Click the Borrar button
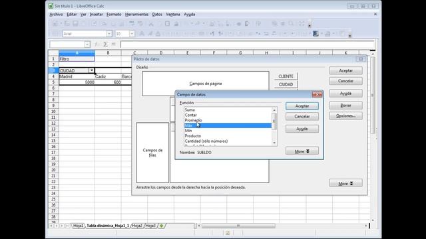 tap(345, 106)
